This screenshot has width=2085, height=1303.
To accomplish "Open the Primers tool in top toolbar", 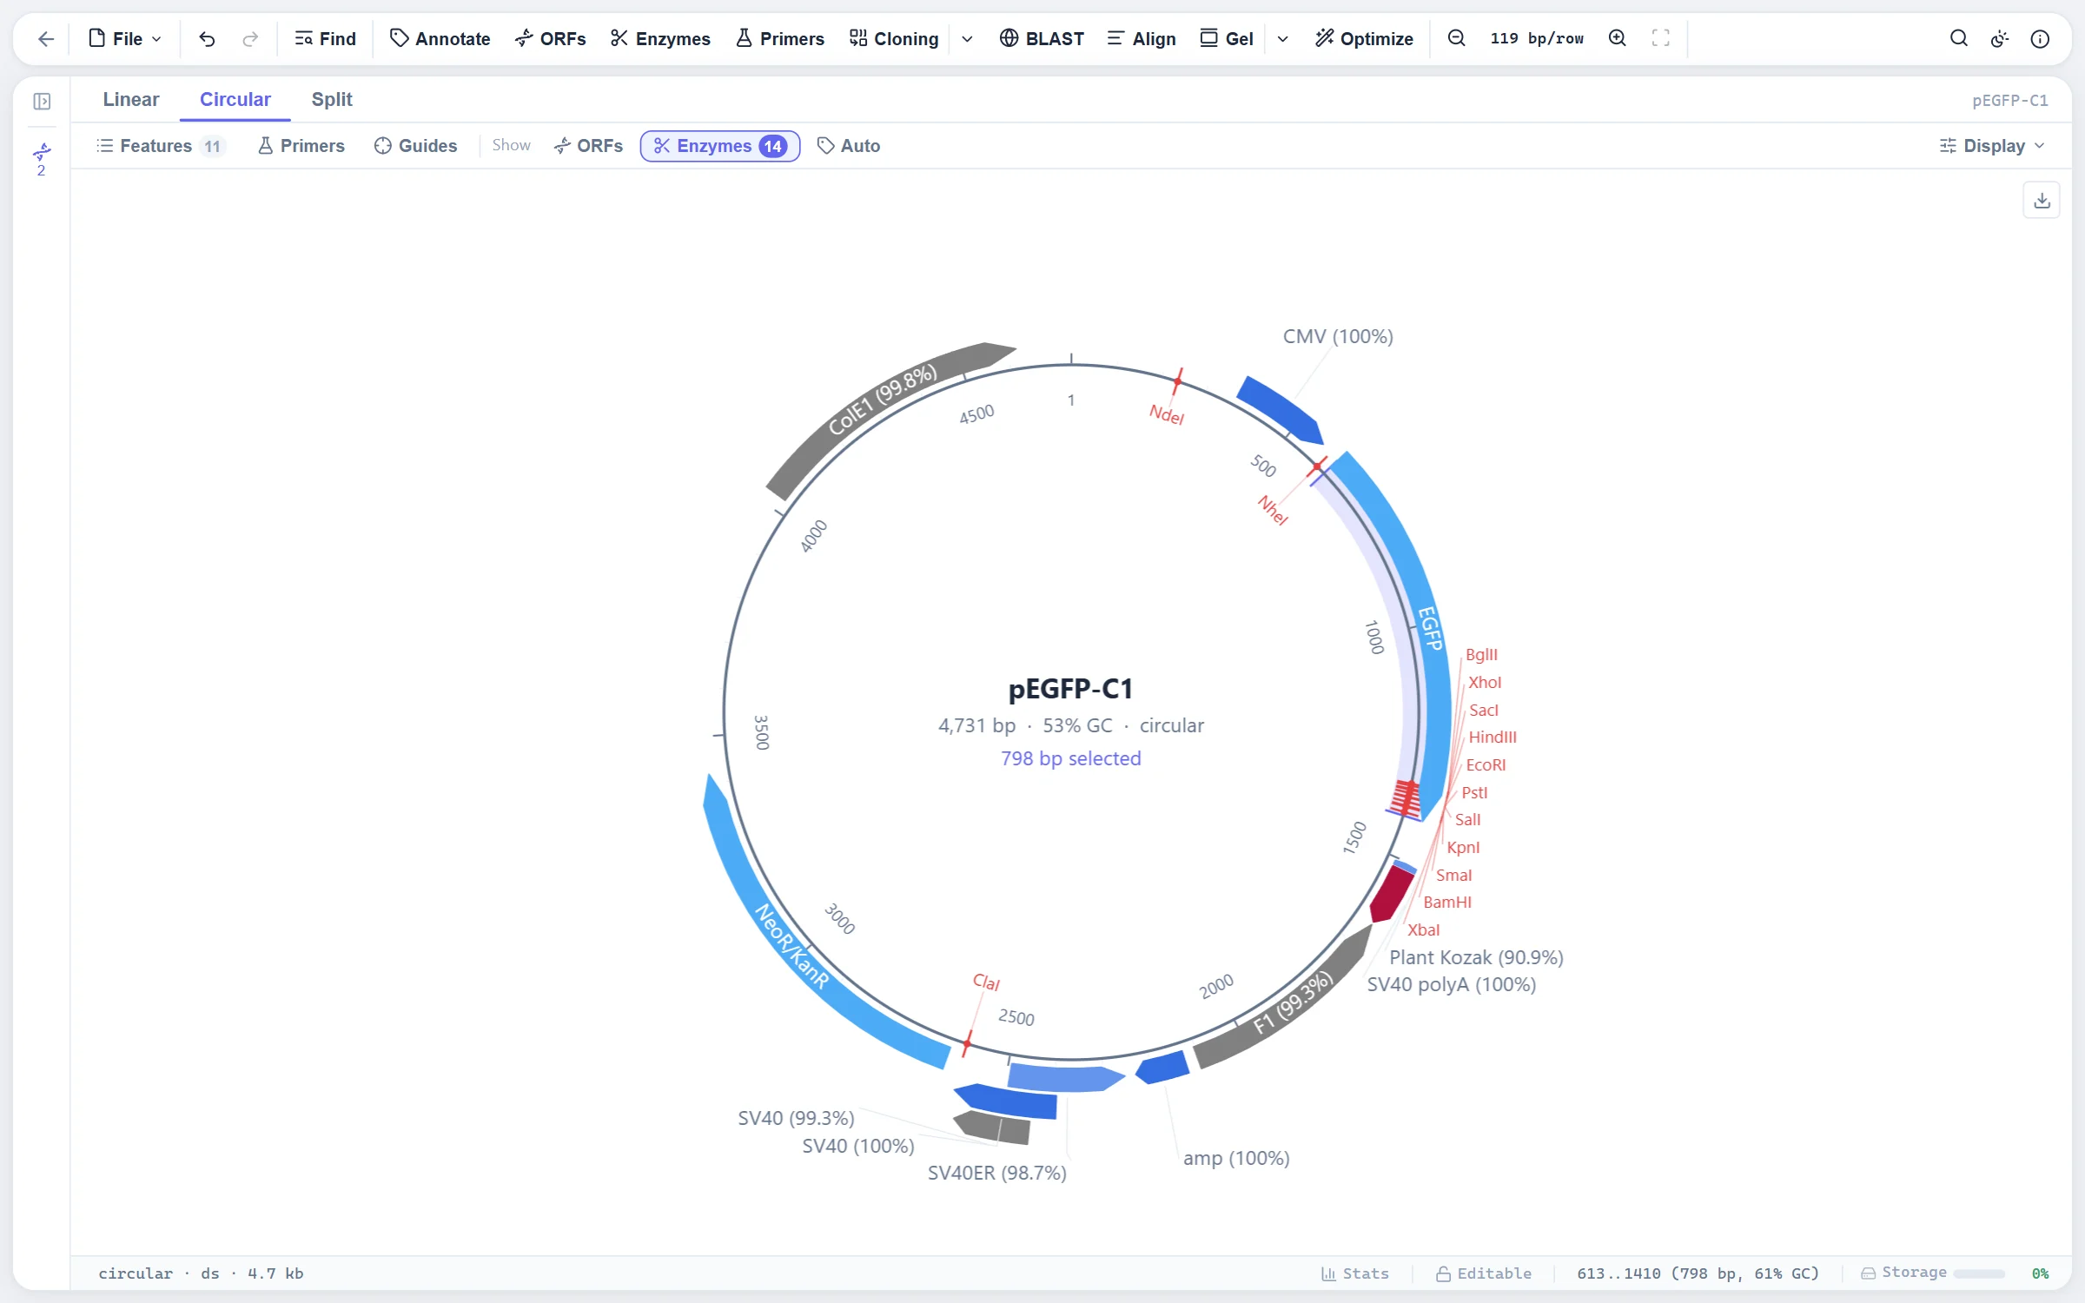I will click(780, 38).
